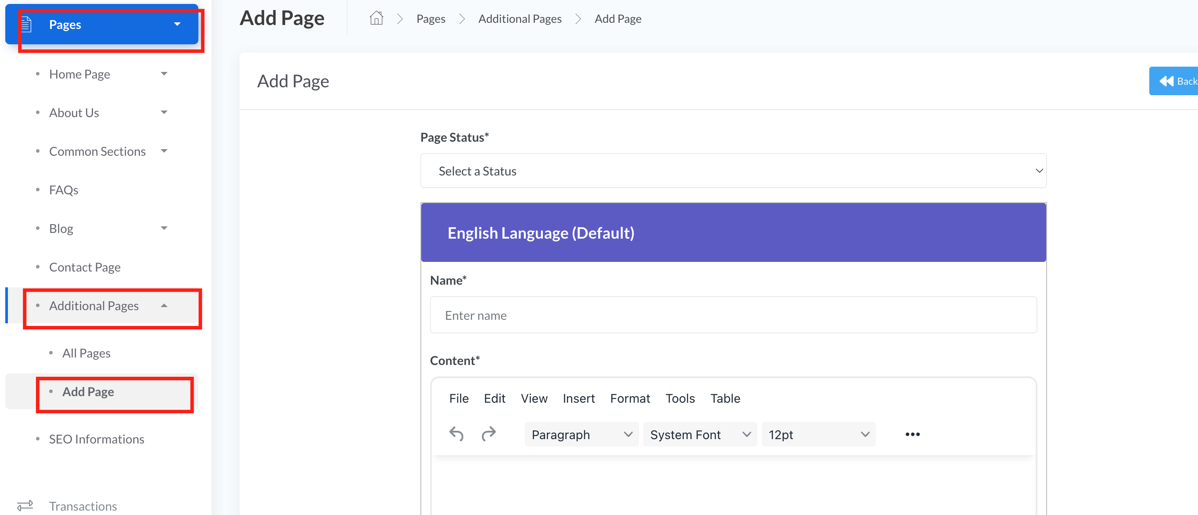The width and height of the screenshot is (1198, 515).
Task: Click the Transactions arrows icon
Action: tap(25, 505)
